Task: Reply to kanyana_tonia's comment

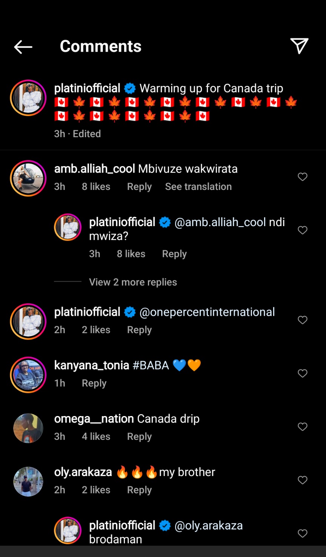Action: [94, 383]
